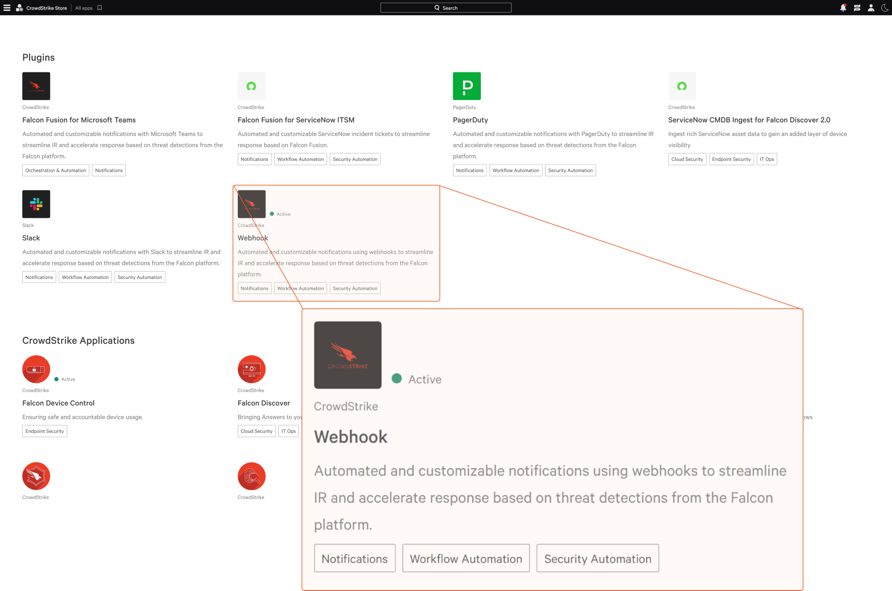
Task: Click the Falcon Discover app icon
Action: [x=251, y=369]
